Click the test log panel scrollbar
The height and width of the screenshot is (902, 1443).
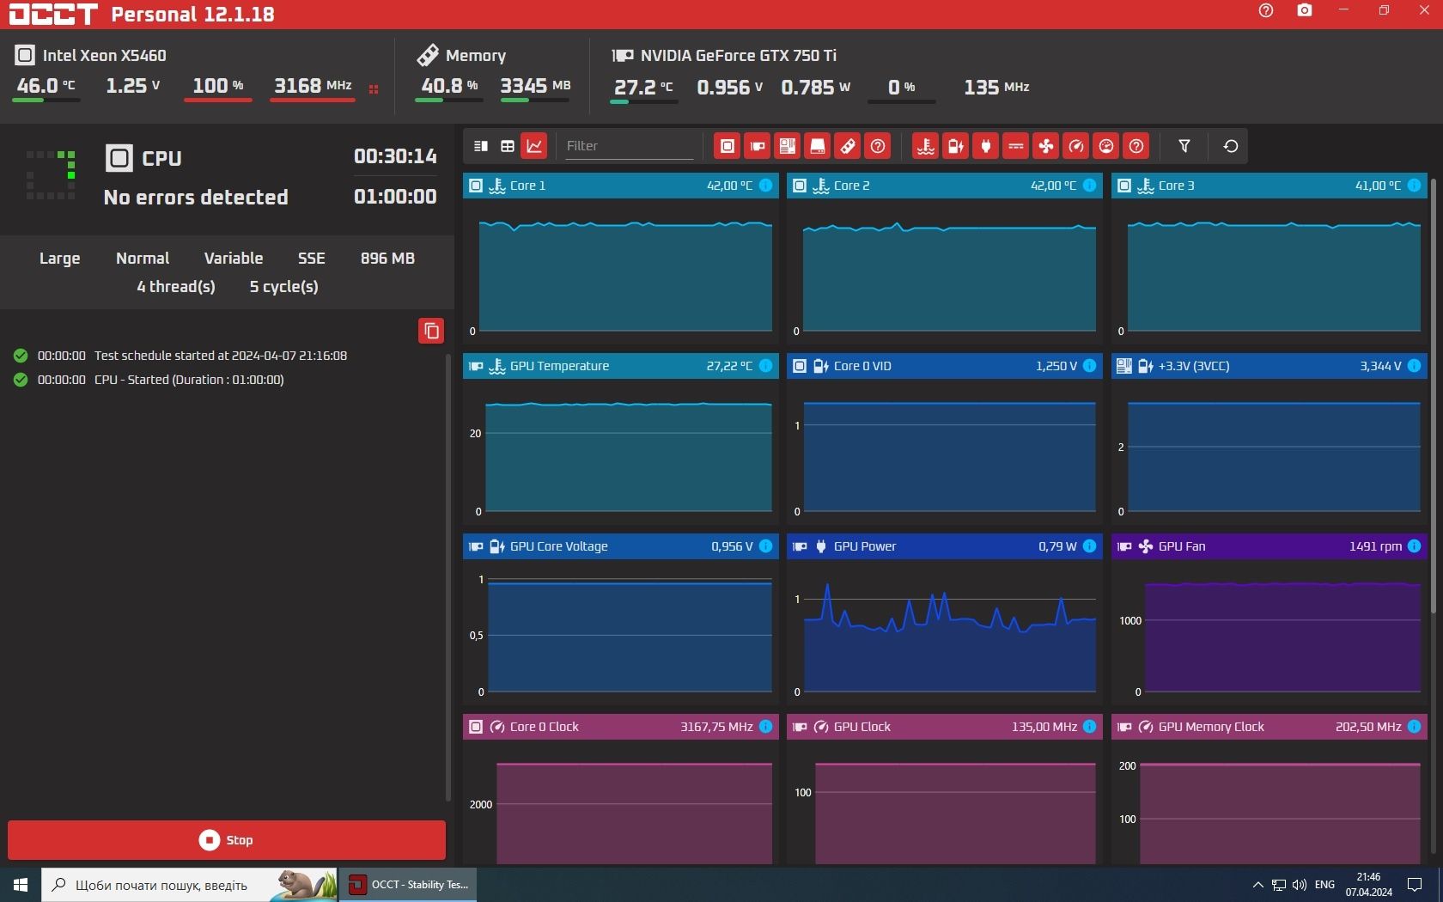click(x=448, y=577)
